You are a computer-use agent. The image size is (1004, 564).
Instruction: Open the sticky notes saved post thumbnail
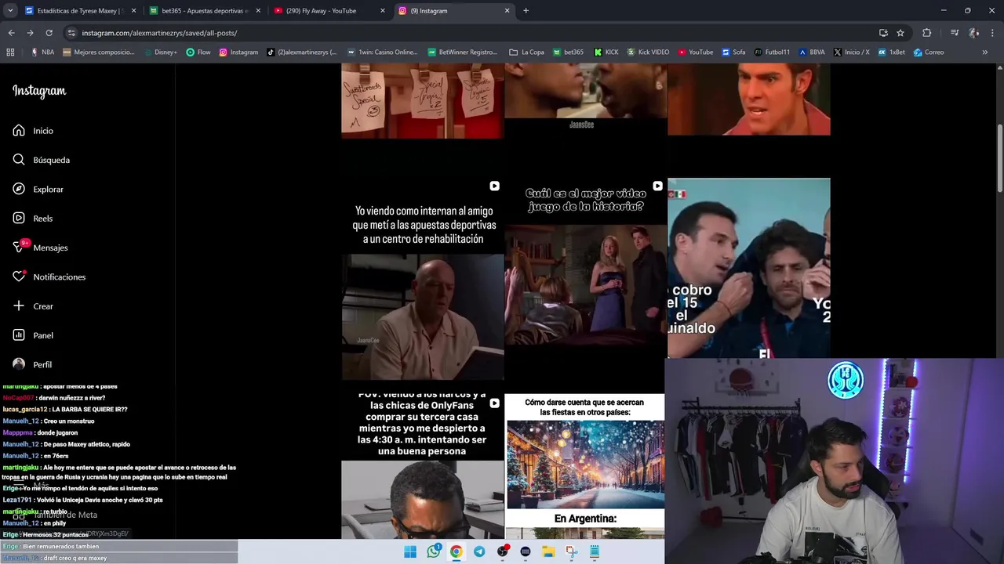click(422, 101)
